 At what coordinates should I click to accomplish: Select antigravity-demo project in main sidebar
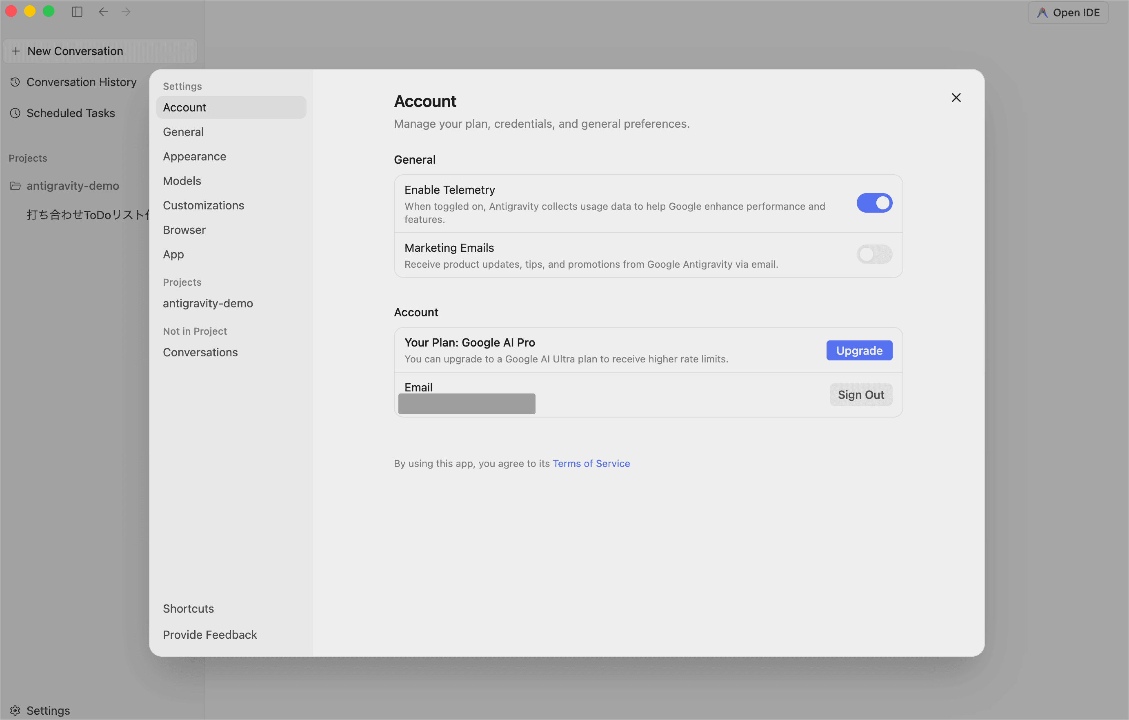[73, 186]
